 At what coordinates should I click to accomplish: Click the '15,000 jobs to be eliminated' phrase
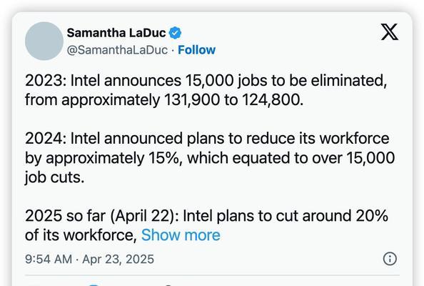[286, 81]
